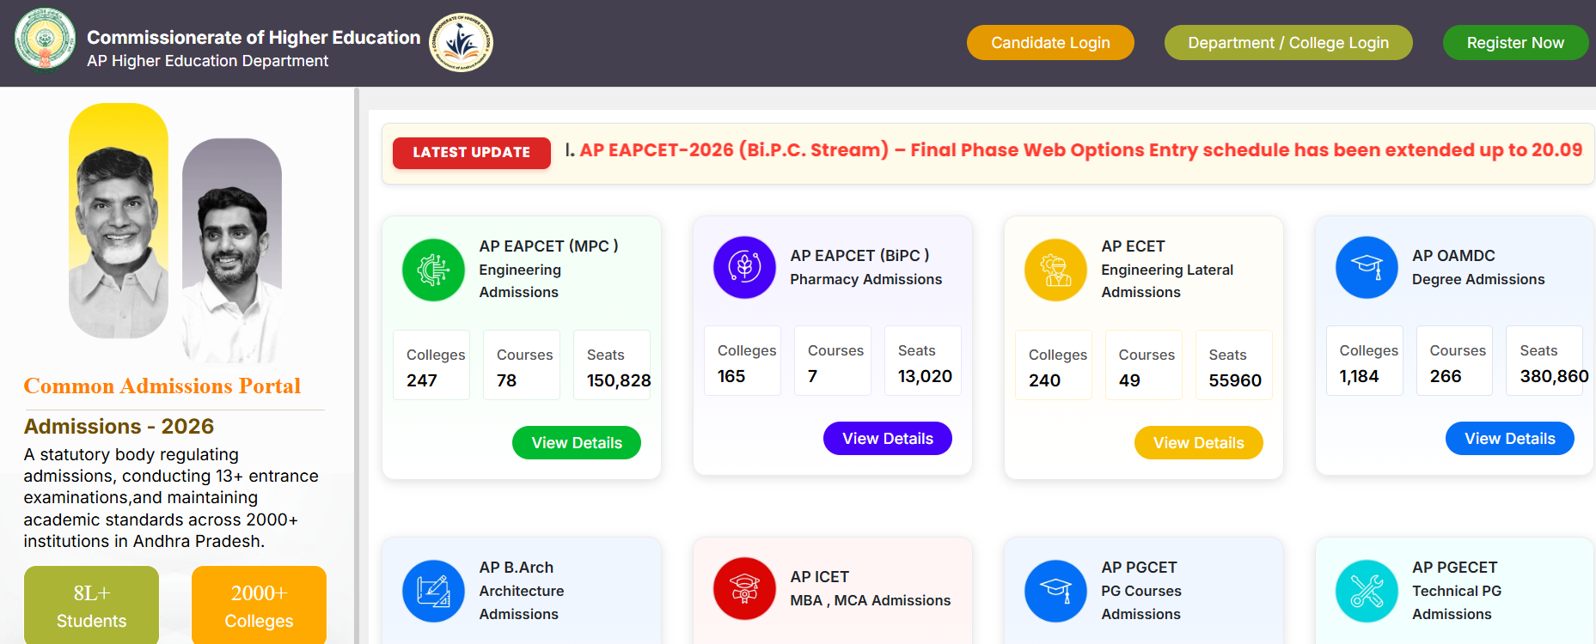Click the purple AP EAPCET BiPC pharmacy icon
This screenshot has height=644, width=1596.
(x=744, y=267)
